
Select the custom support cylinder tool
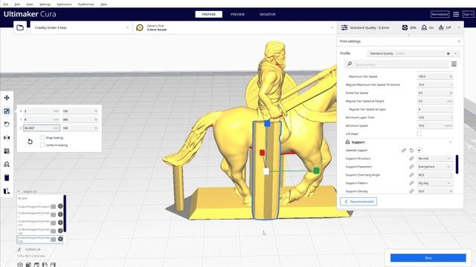pyautogui.click(x=7, y=178)
